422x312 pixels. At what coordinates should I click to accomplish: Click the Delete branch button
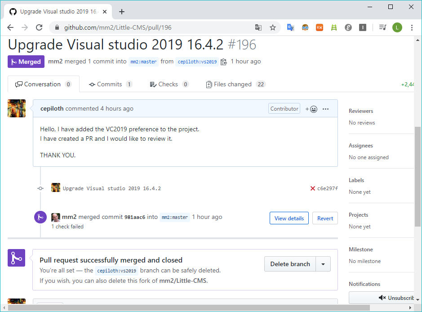coord(290,264)
